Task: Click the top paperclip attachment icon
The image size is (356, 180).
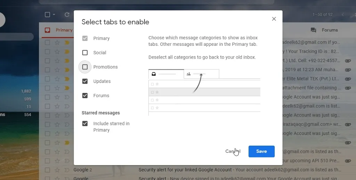Action: (347, 61)
